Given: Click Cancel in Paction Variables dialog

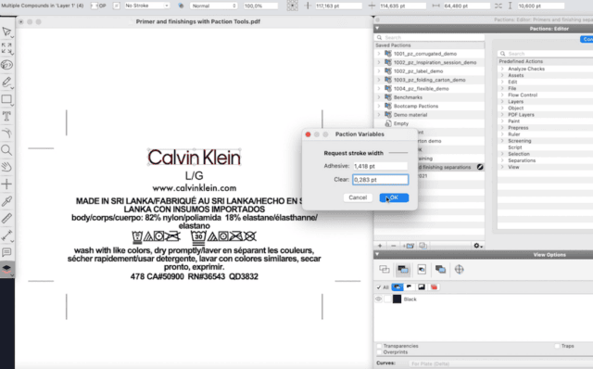Looking at the screenshot, I should click(358, 197).
